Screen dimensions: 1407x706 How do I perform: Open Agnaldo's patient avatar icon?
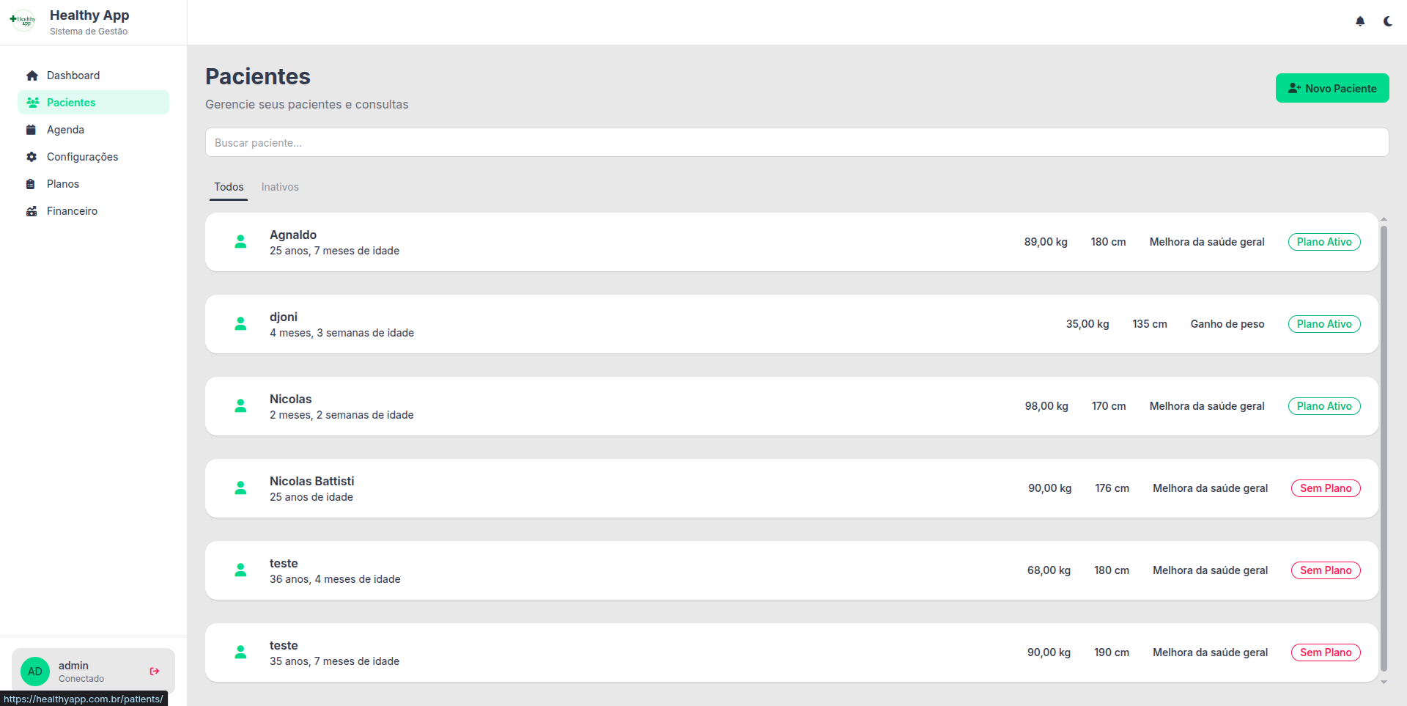tap(240, 242)
